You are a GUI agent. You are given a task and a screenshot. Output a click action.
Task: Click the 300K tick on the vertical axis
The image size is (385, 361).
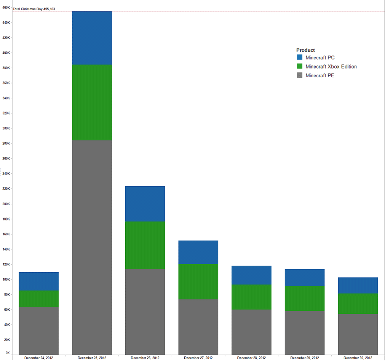6,128
